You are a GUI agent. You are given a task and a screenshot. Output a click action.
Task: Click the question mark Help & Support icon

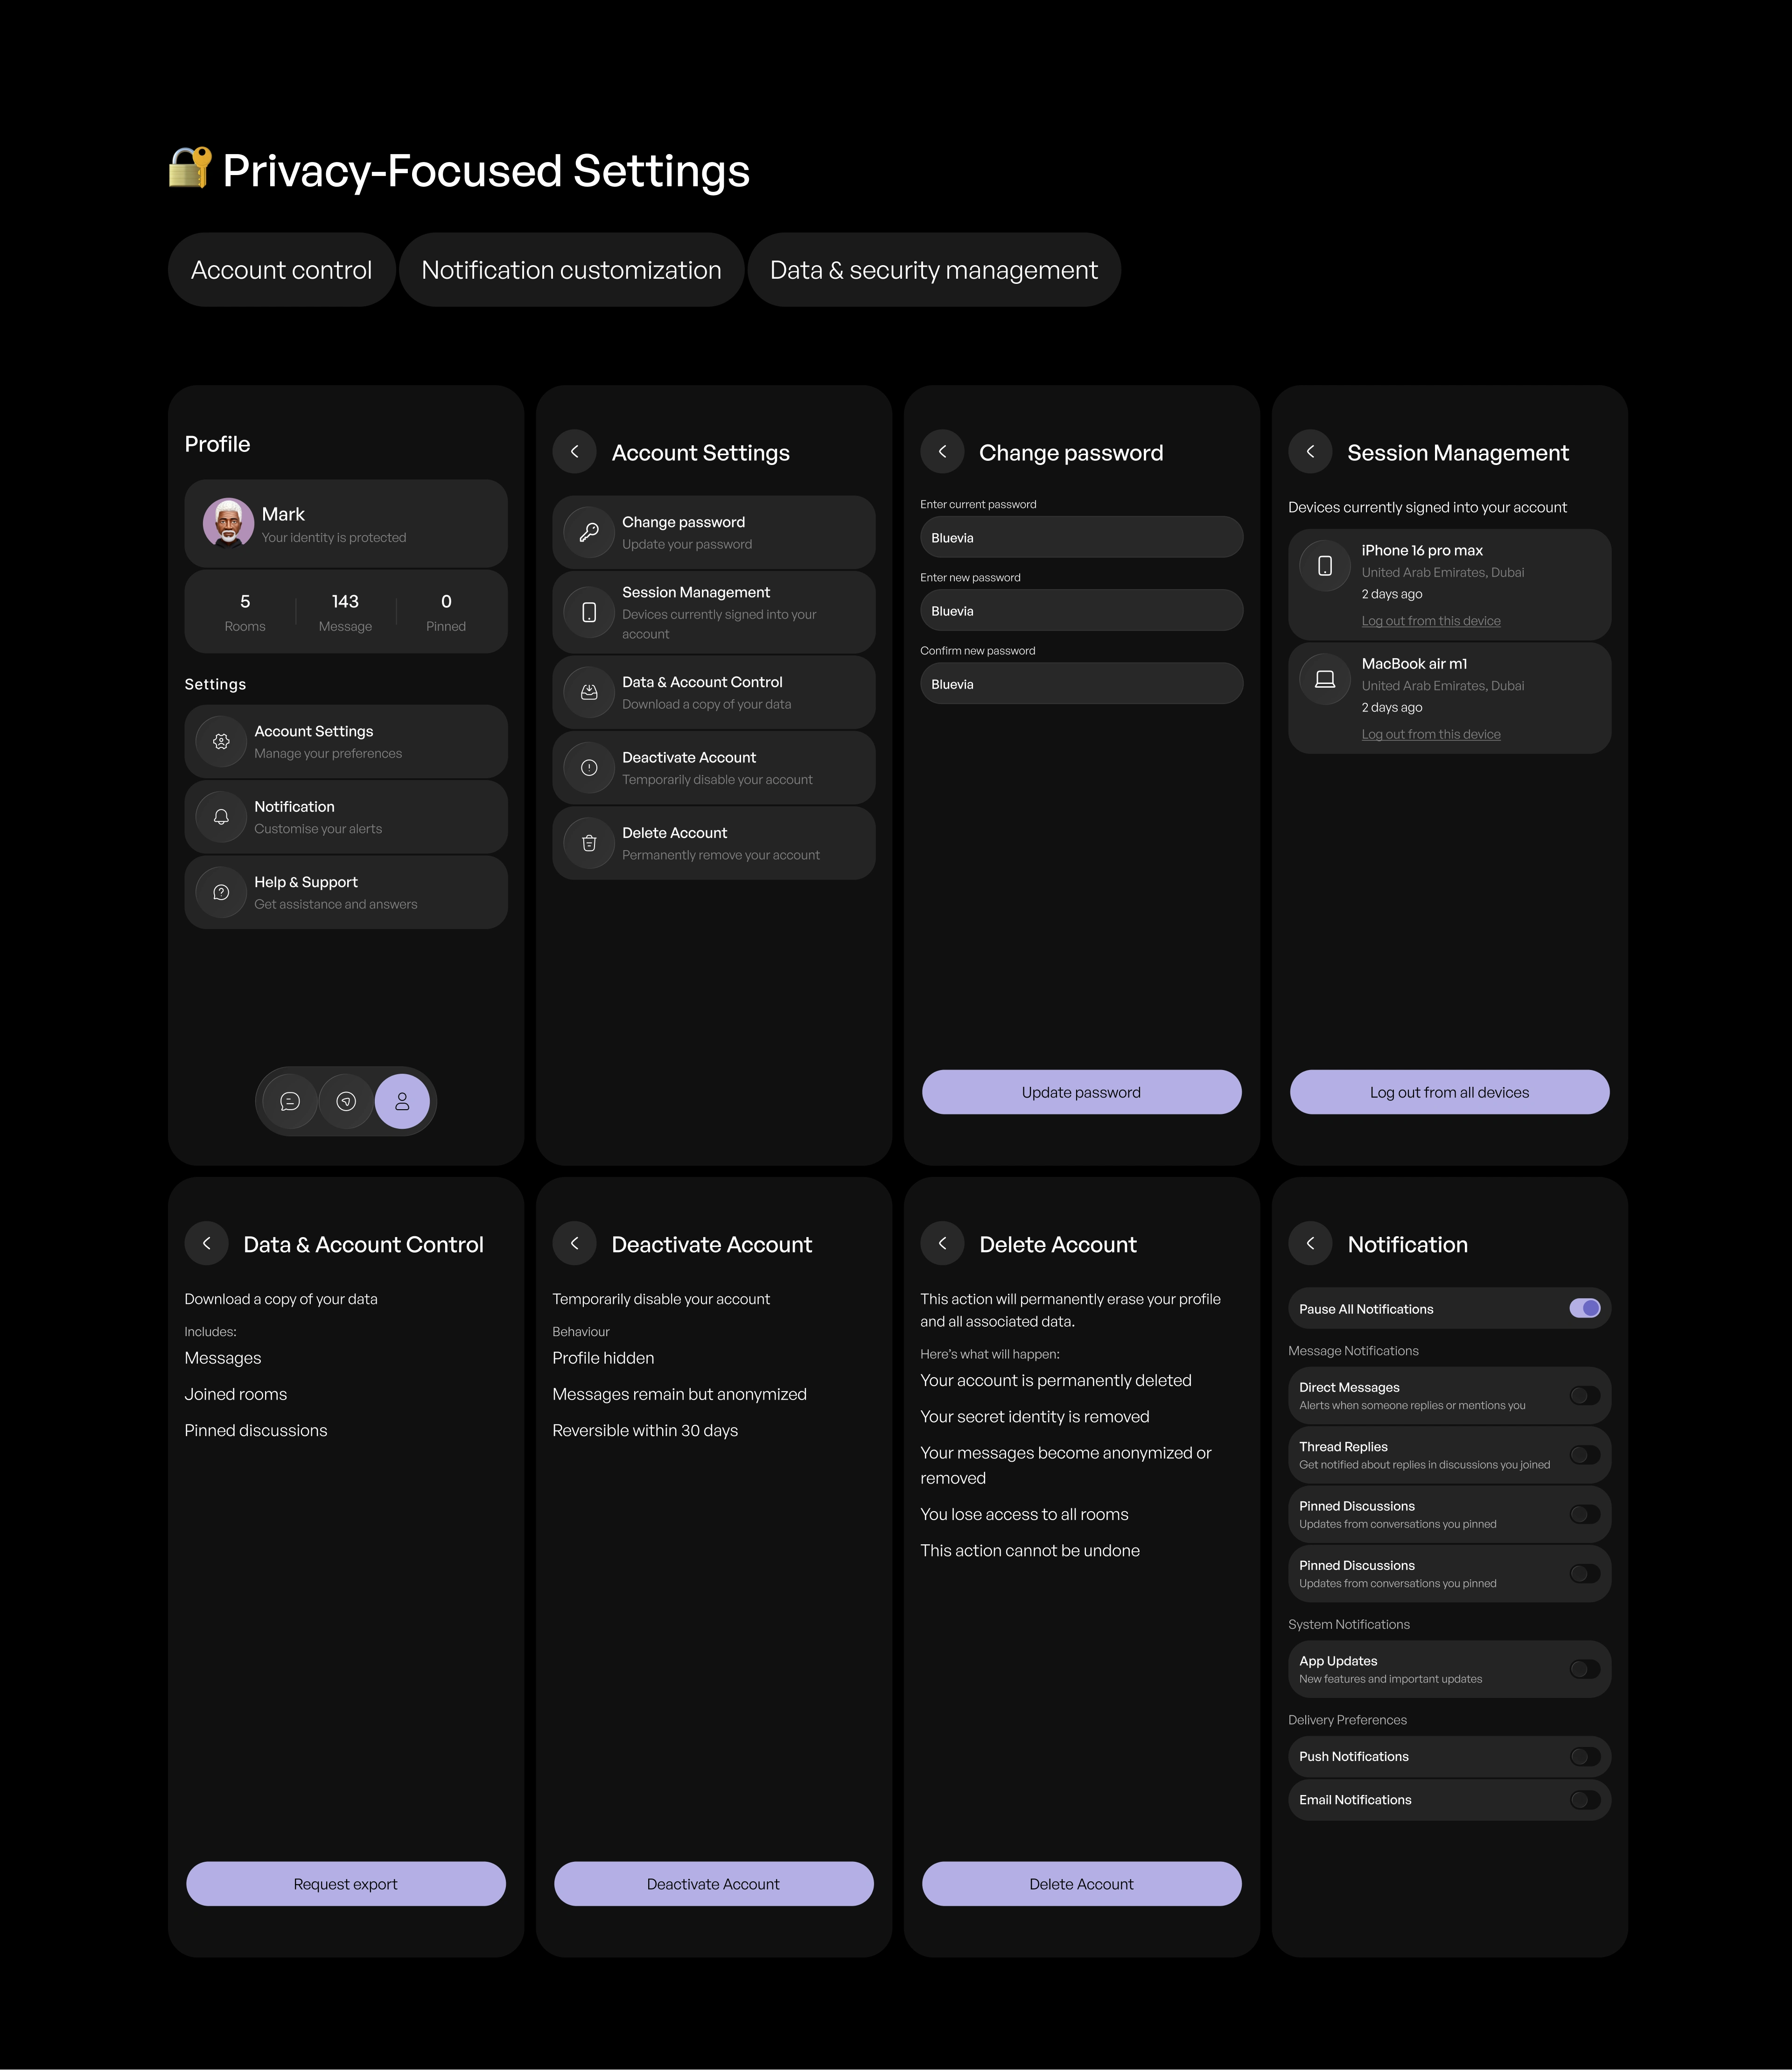[x=221, y=893]
